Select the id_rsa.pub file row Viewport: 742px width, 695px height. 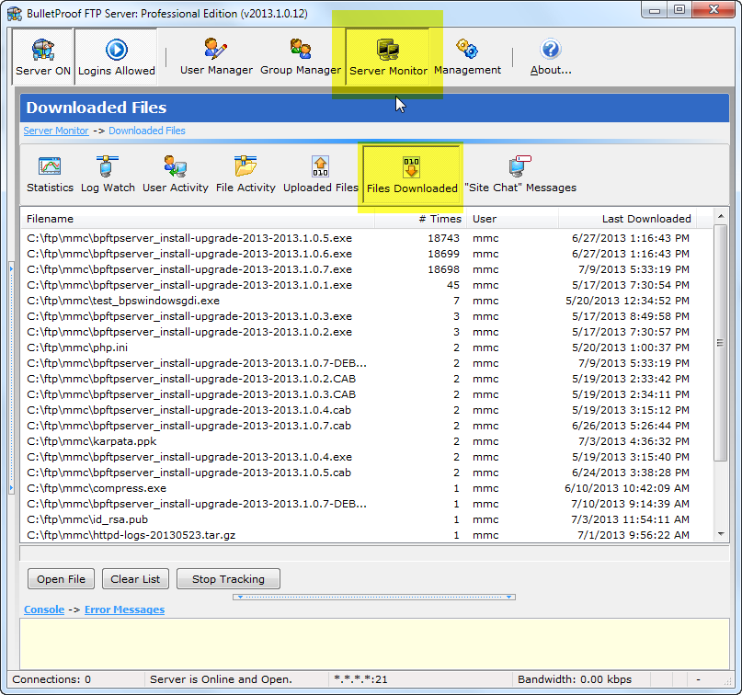(367, 519)
